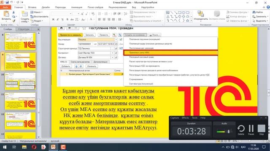This screenshot has width=270, height=151.
Task: Click the clear formatting eraser icon
Action: point(93,14)
